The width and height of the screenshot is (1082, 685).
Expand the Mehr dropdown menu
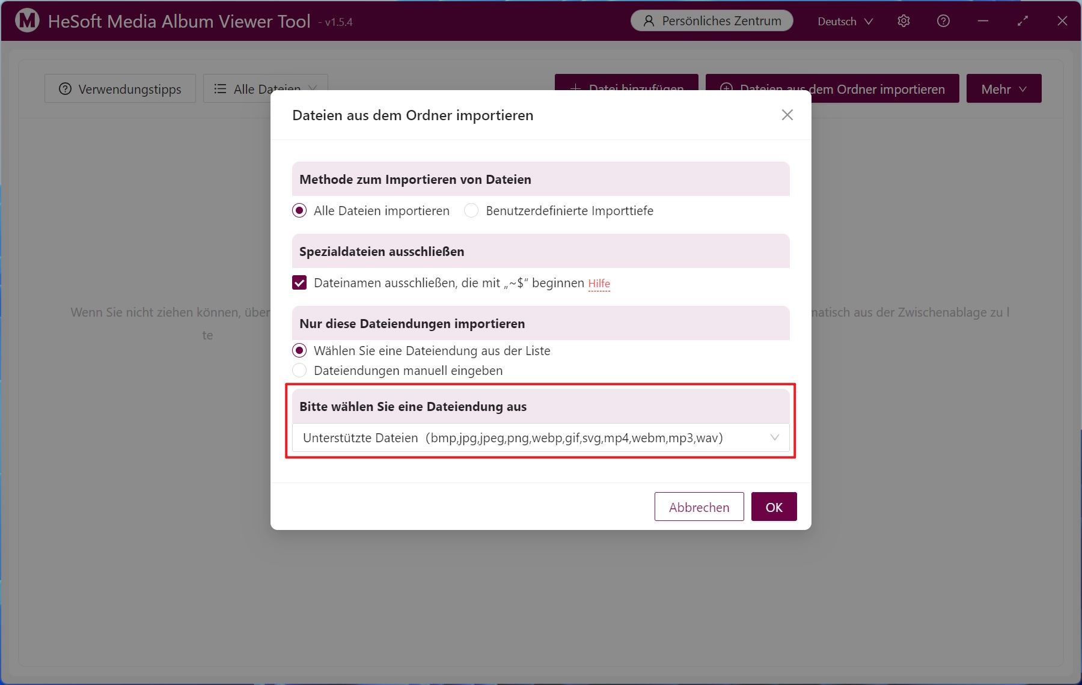point(1003,89)
